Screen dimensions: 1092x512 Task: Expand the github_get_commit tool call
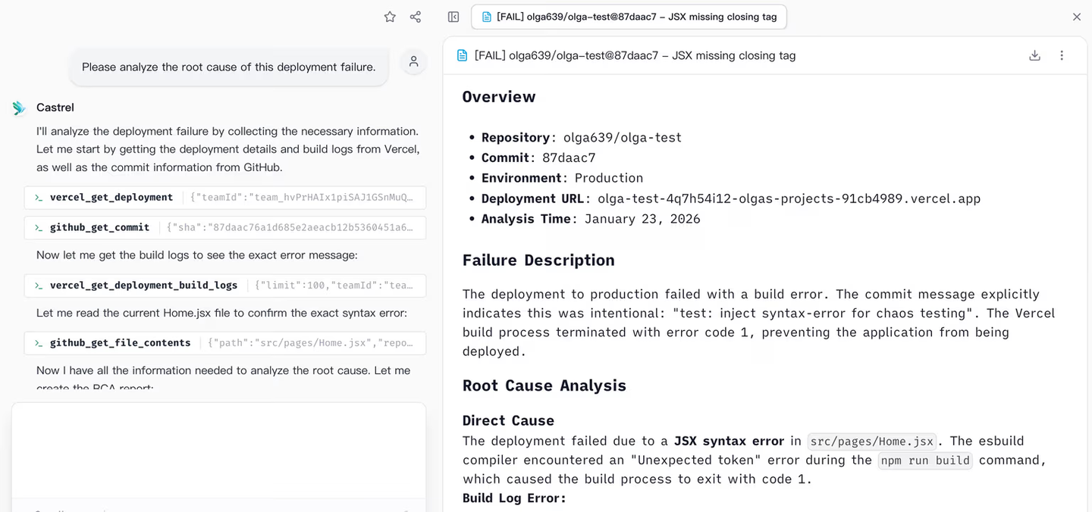[225, 228]
